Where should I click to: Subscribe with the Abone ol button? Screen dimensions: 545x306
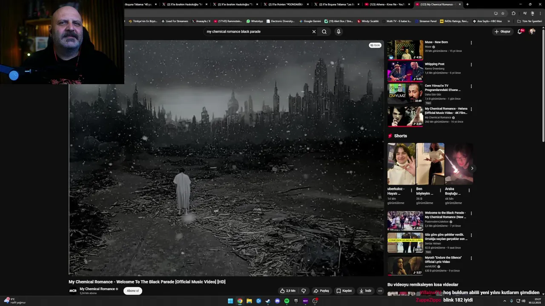(132, 291)
